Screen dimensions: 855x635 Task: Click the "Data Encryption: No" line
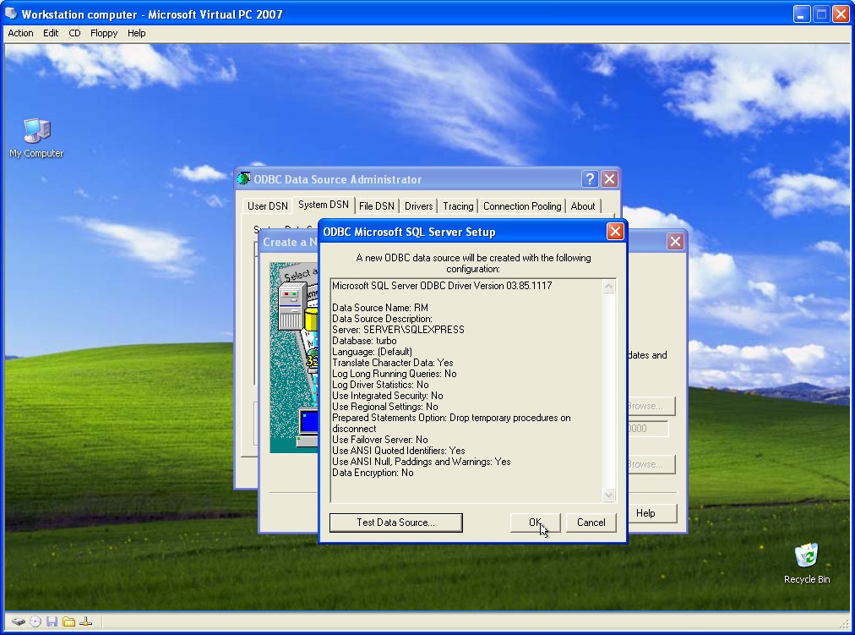(373, 473)
